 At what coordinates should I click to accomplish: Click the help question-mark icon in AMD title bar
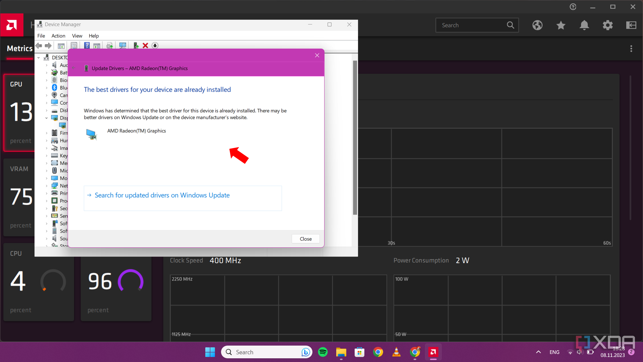point(573,7)
